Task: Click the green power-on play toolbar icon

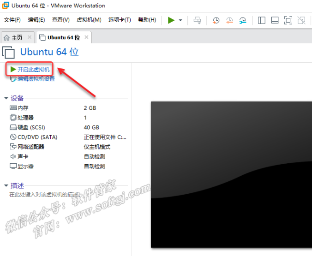Action: (171, 20)
